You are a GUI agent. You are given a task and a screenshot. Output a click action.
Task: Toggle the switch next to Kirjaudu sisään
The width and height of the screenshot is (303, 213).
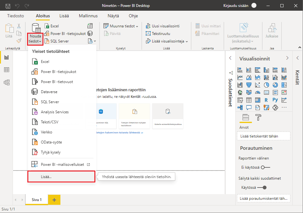pyautogui.click(x=254, y=6)
